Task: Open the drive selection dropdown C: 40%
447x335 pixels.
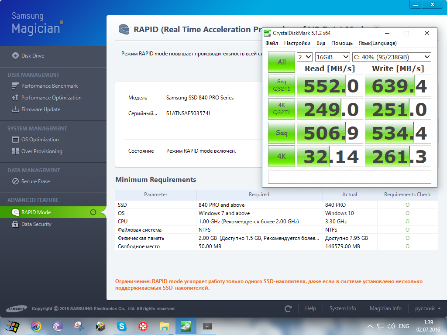Action: (x=392, y=57)
